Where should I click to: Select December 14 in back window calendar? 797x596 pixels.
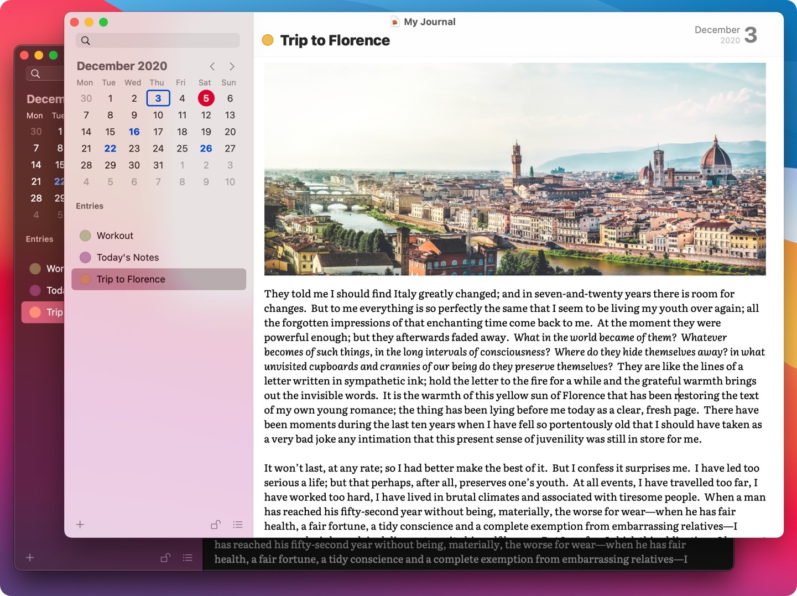click(36, 165)
